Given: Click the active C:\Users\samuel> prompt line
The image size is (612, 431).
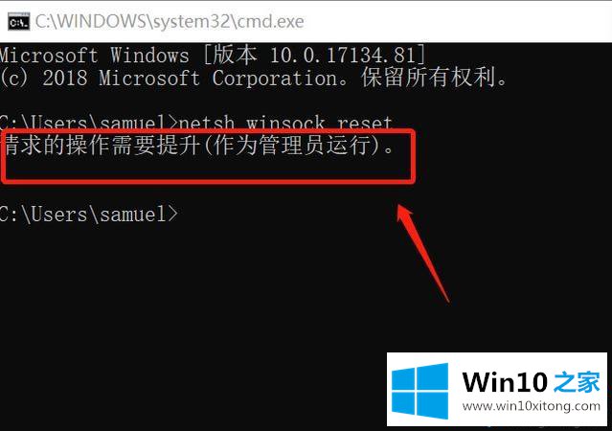Looking at the screenshot, I should 89,214.
